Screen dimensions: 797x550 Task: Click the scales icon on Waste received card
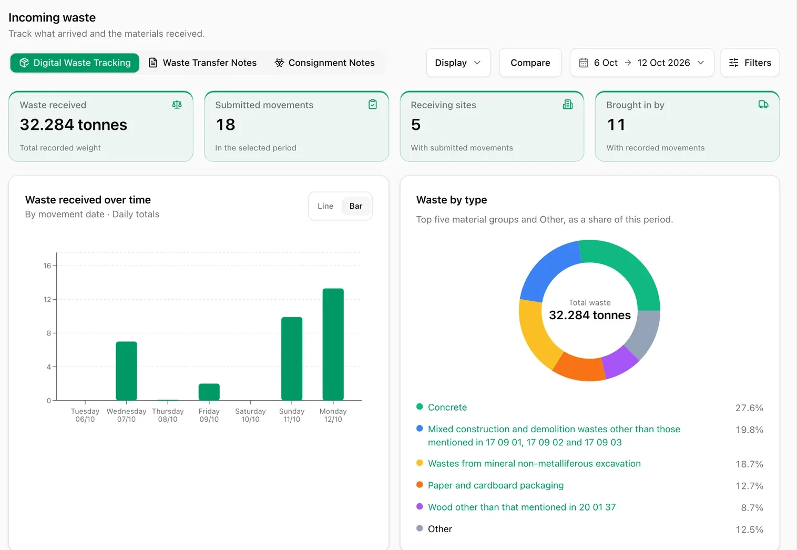point(177,105)
